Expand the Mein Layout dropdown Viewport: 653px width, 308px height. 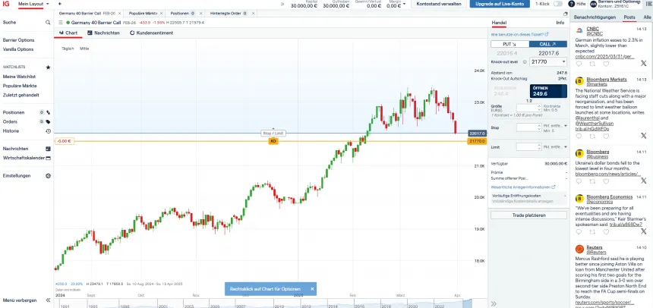[34, 4]
